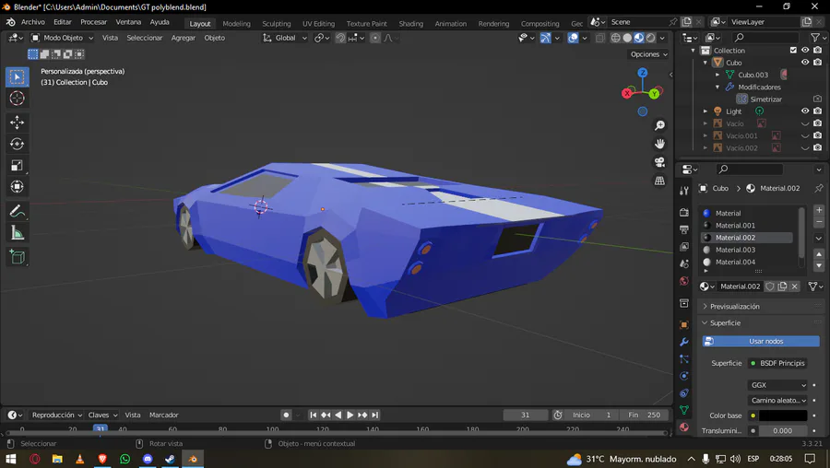Viewport: 830px width, 468px height.
Task: Open the Output properties tab
Action: pos(684,229)
